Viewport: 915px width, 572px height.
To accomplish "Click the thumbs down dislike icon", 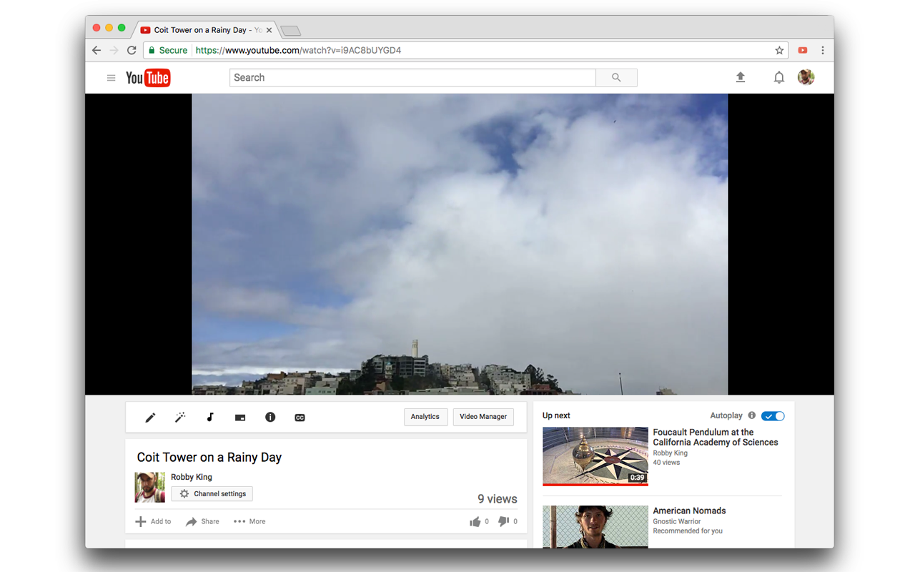I will pos(503,521).
